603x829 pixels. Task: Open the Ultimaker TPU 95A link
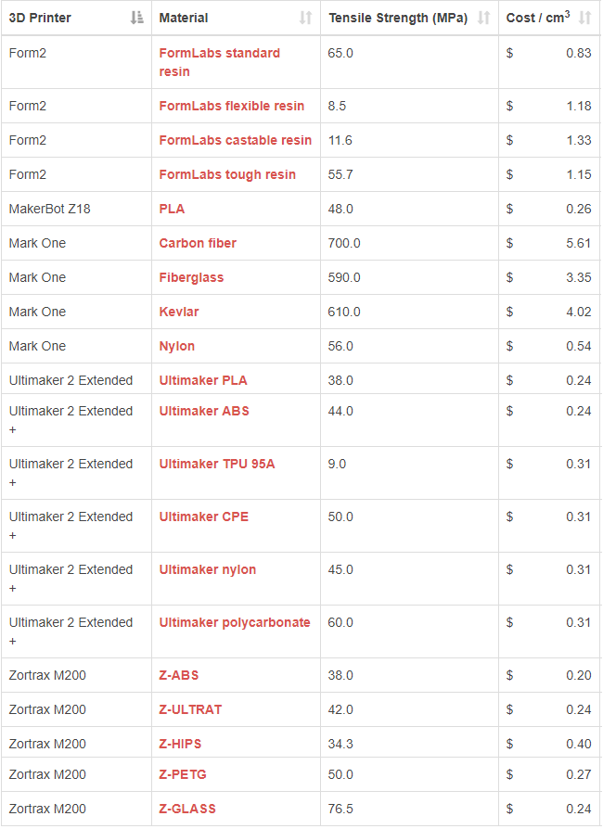[x=217, y=464]
